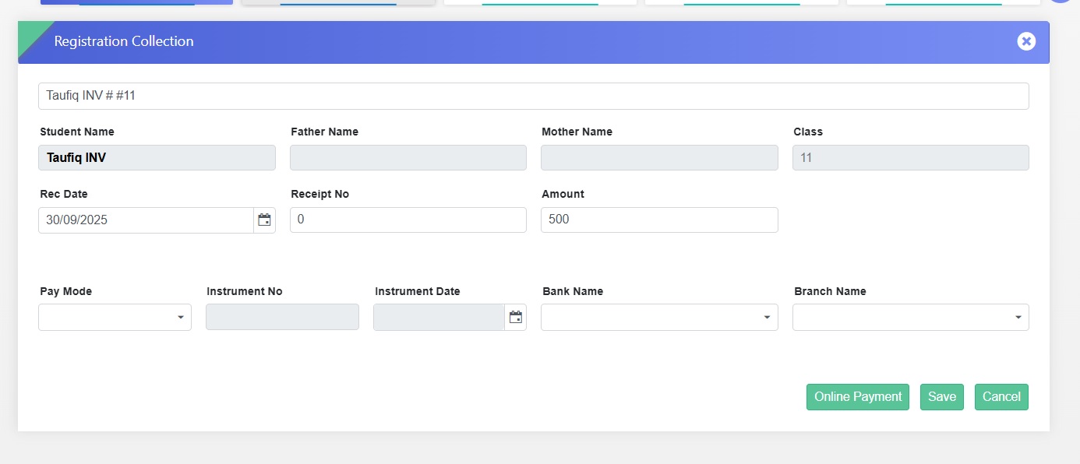Click the Registration Collection header title
Screen dimensions: 1080x464
click(124, 41)
